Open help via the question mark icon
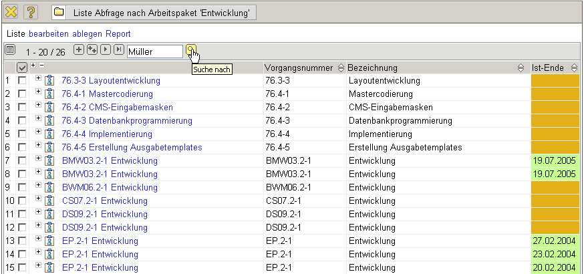This screenshot has height=274, width=584. click(31, 12)
